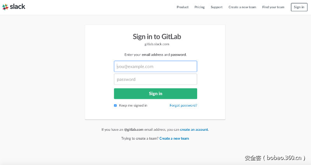Click the create an account link
The height and width of the screenshot is (165, 311).
click(194, 129)
